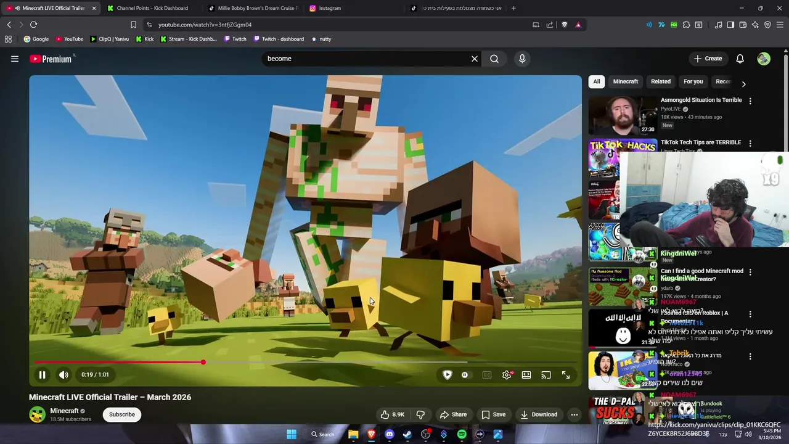
Task: Click the Brave playlist shield-play icon in player
Action: (448, 375)
